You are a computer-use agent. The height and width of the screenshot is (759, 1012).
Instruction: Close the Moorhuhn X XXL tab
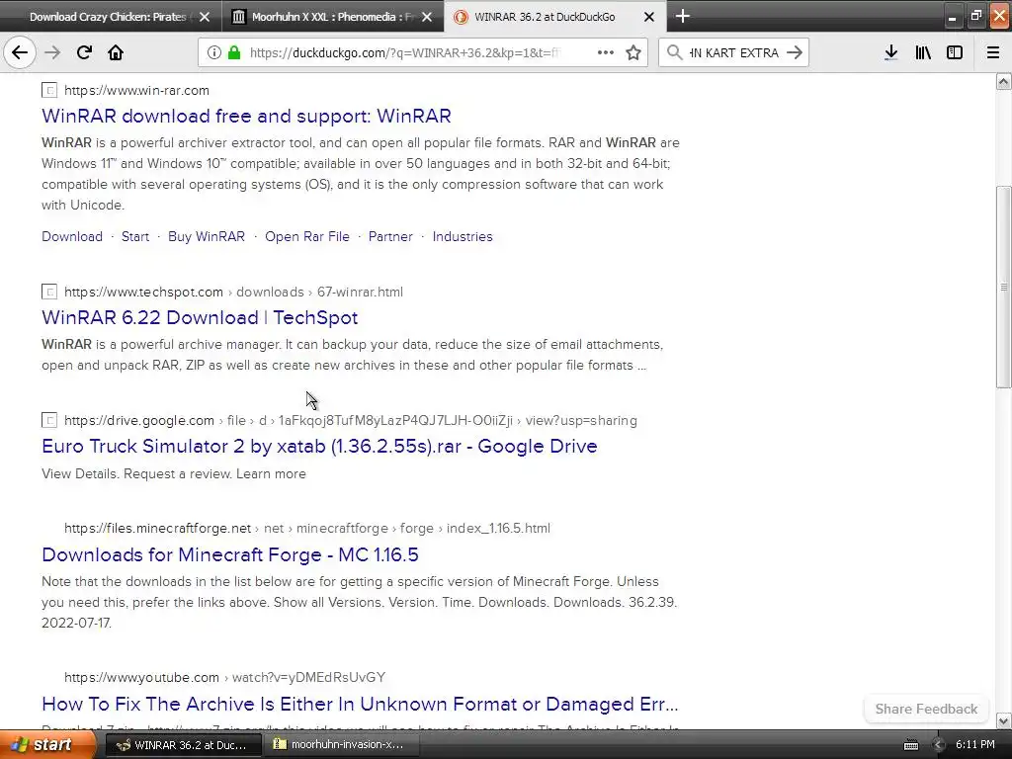coord(427,17)
